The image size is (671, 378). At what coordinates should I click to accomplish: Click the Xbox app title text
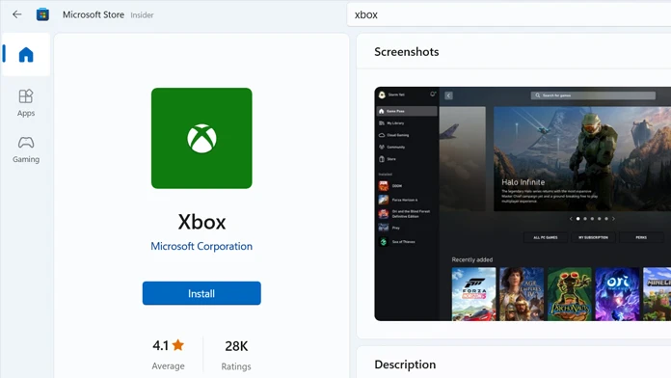tap(201, 222)
